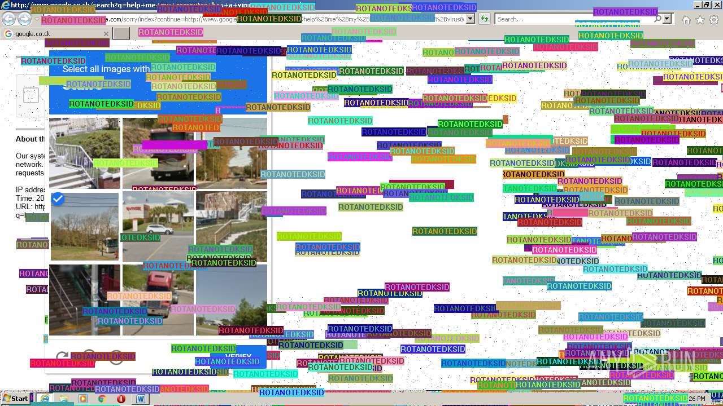Open Favorites with the star icon
The width and height of the screenshot is (723, 406).
pyautogui.click(x=700, y=20)
